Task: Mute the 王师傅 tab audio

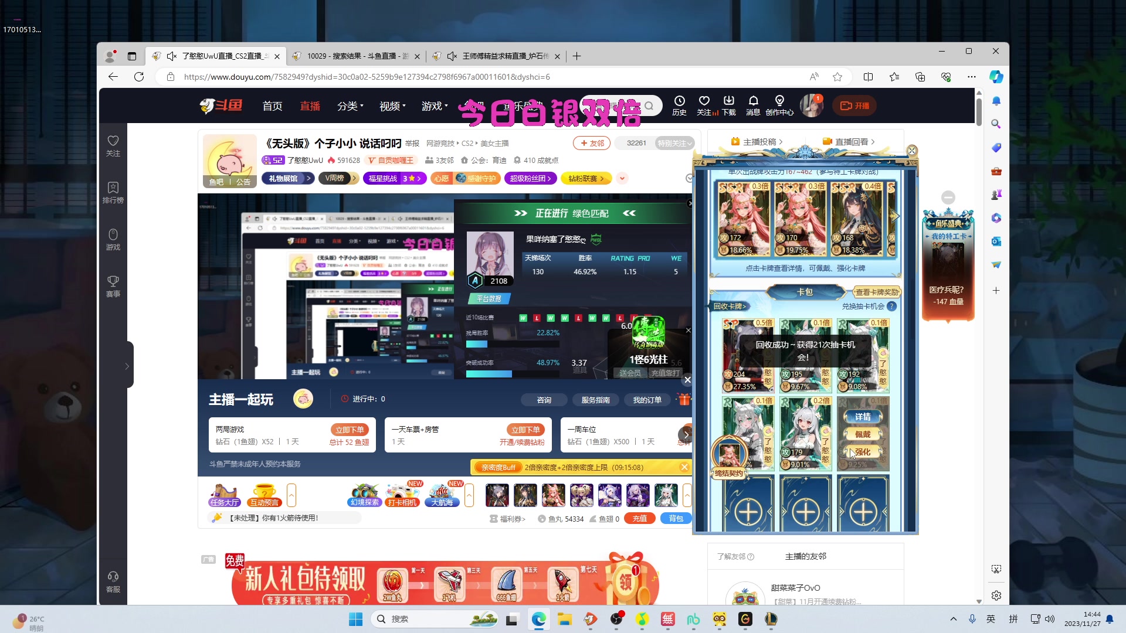Action: click(x=452, y=56)
